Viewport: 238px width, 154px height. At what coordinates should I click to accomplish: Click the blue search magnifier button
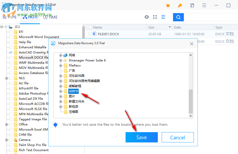point(178,17)
